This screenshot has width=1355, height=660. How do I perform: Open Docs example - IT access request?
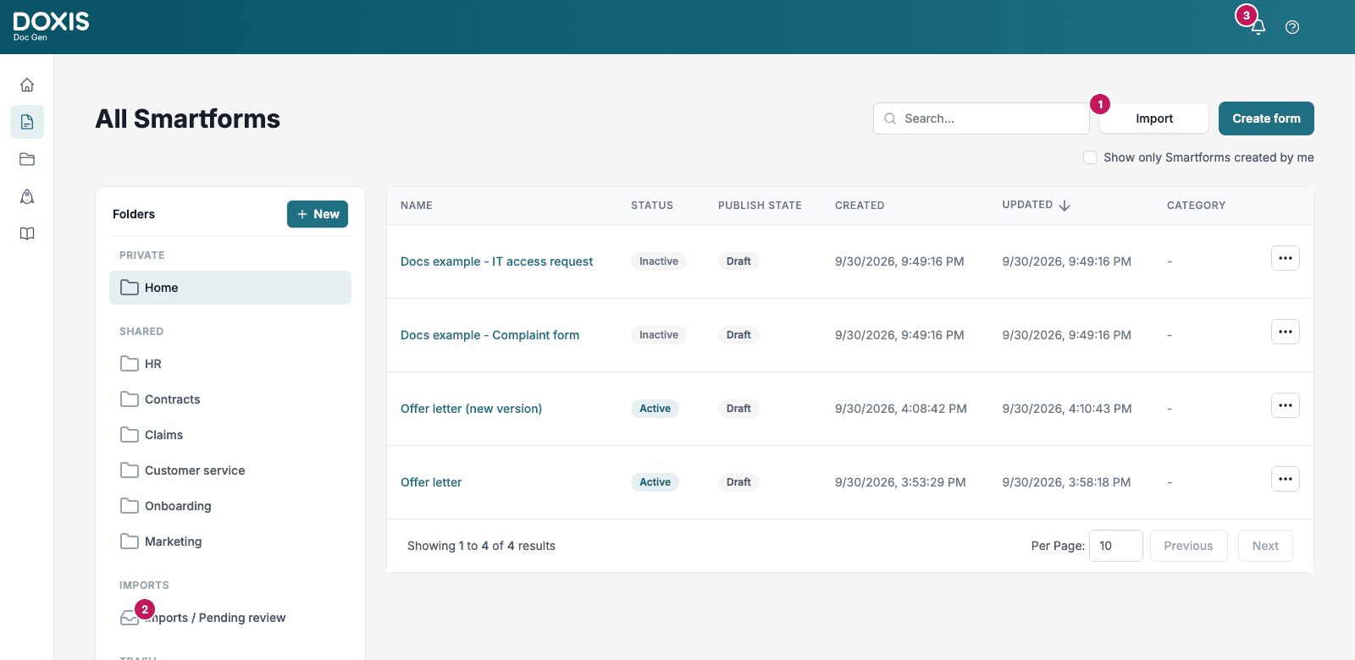tap(496, 261)
